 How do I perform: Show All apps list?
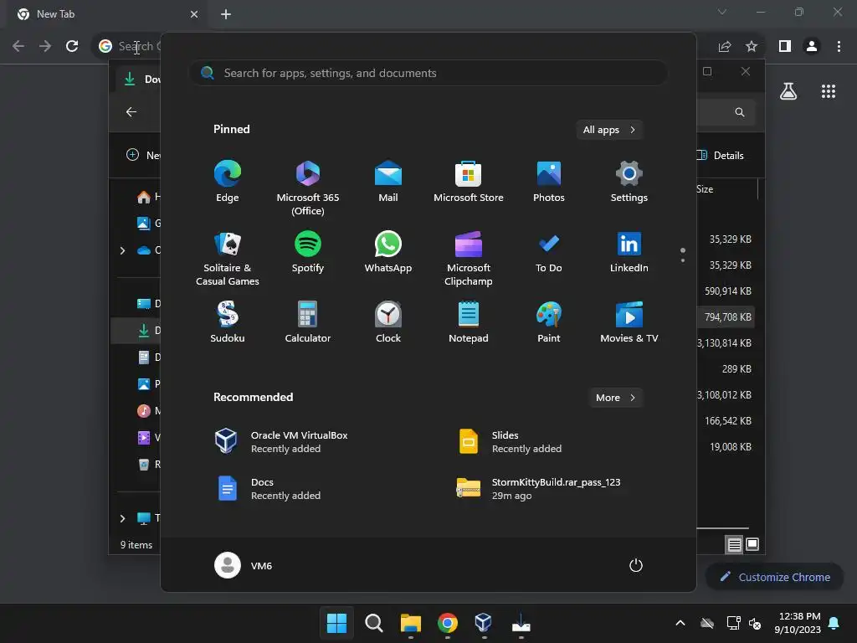609,130
